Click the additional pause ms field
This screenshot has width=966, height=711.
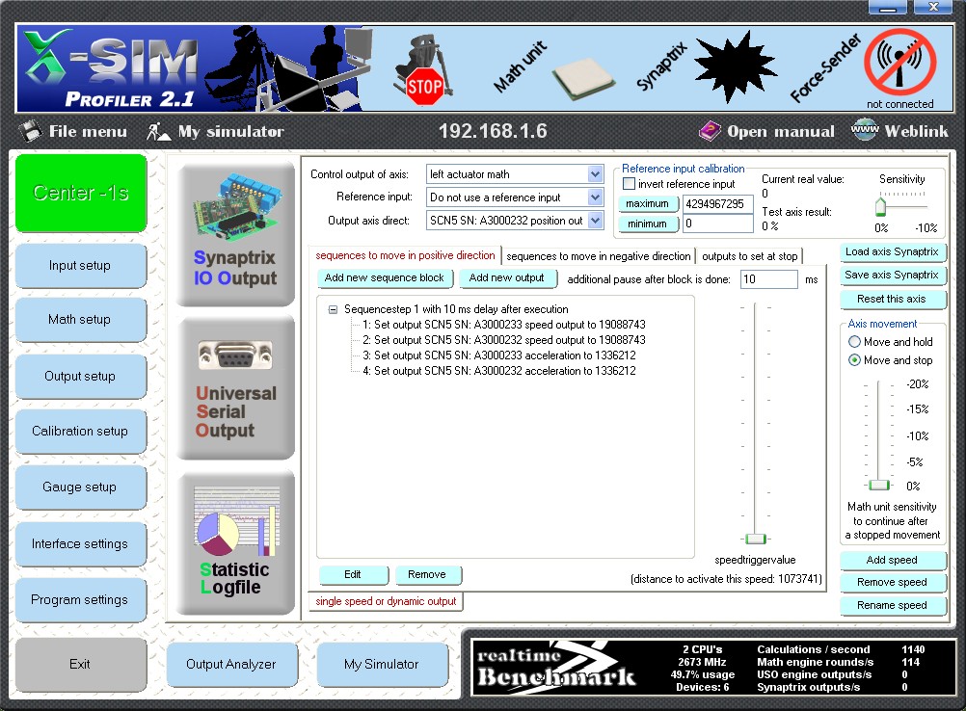pyautogui.click(x=769, y=278)
